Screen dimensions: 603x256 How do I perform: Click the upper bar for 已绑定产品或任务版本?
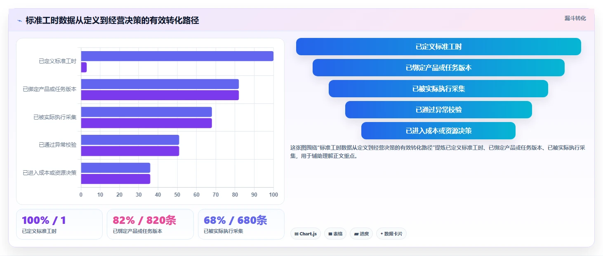pyautogui.click(x=160, y=84)
